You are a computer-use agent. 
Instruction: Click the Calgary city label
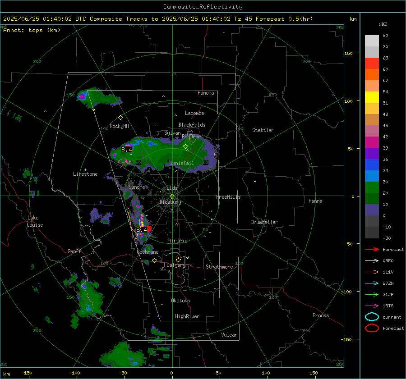176,265
